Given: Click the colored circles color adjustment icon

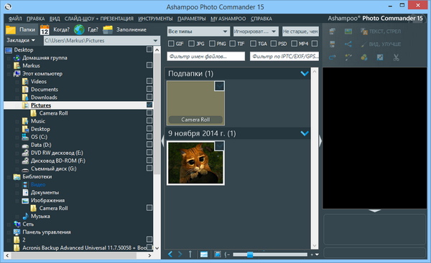Looking at the screenshot, I should [x=364, y=57].
